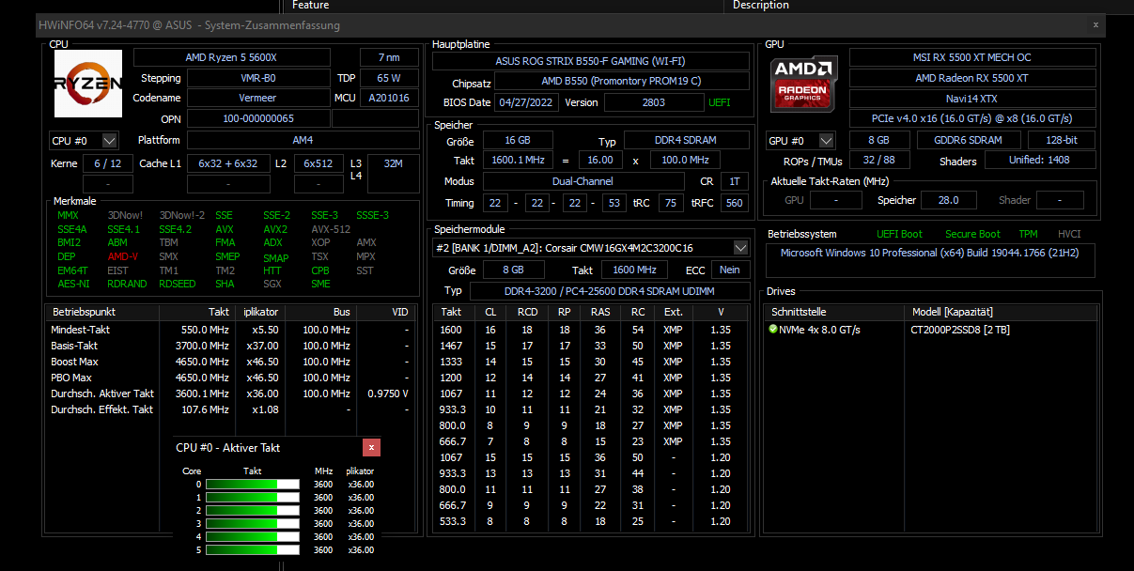Click the Betriebspunkt column header
The width and height of the screenshot is (1134, 571).
[x=102, y=312]
